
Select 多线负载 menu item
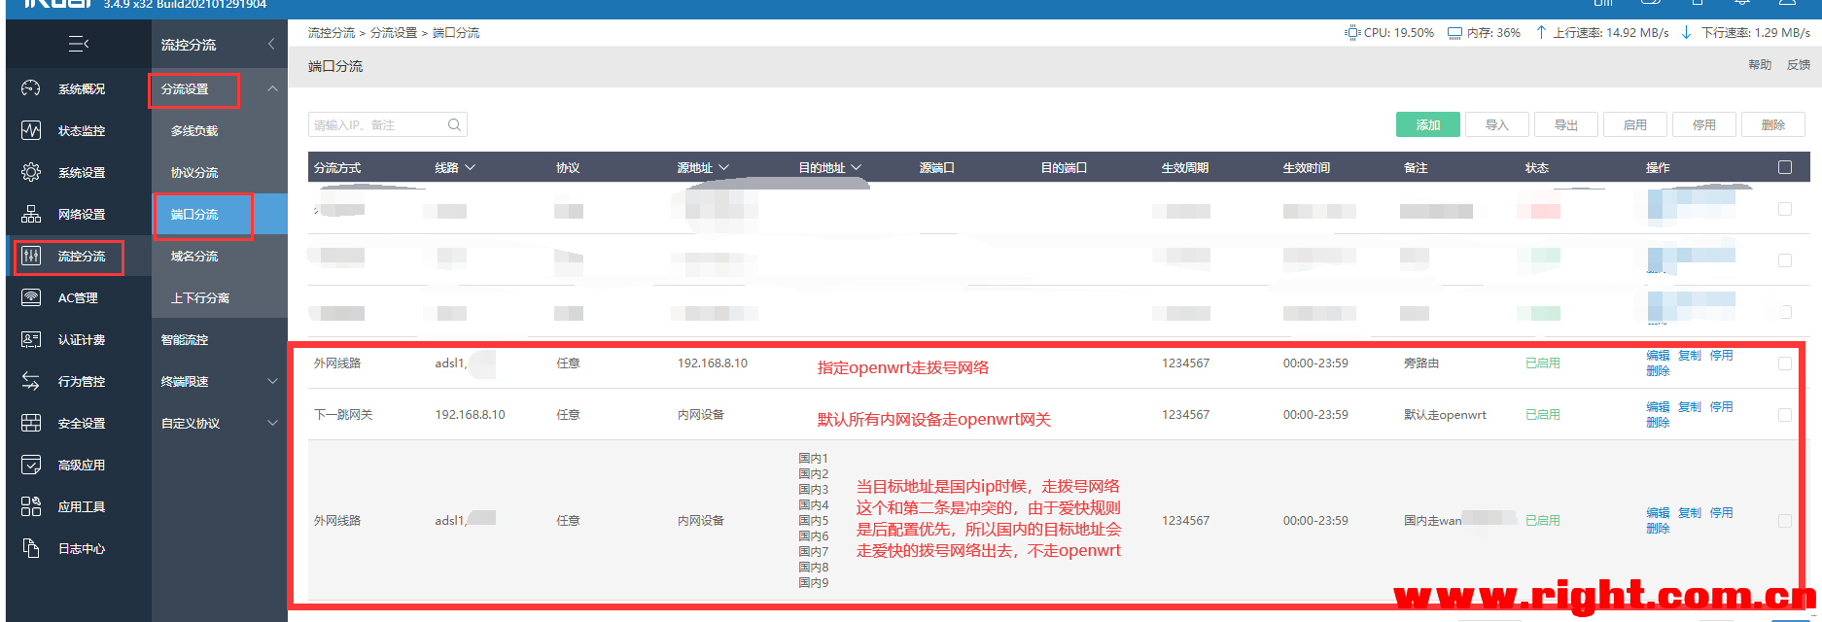tap(194, 130)
